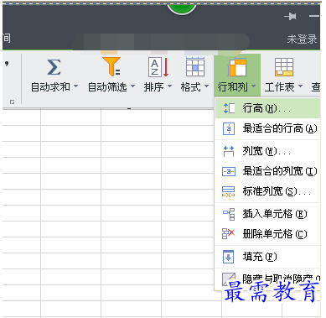Click the AutoSum sigma icon
326x318 pixels.
click(x=54, y=67)
